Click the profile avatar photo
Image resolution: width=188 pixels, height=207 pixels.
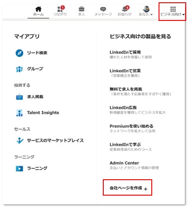pos(146,9)
